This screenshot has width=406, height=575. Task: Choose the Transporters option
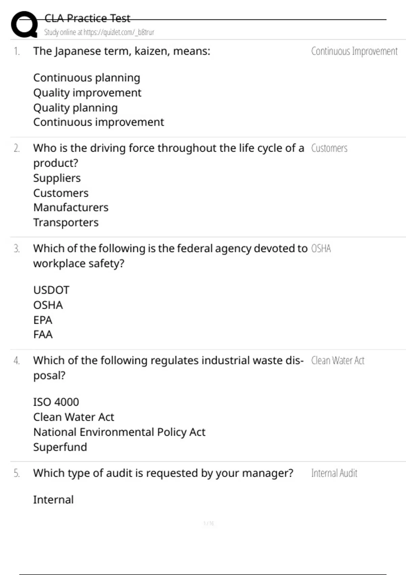click(66, 223)
